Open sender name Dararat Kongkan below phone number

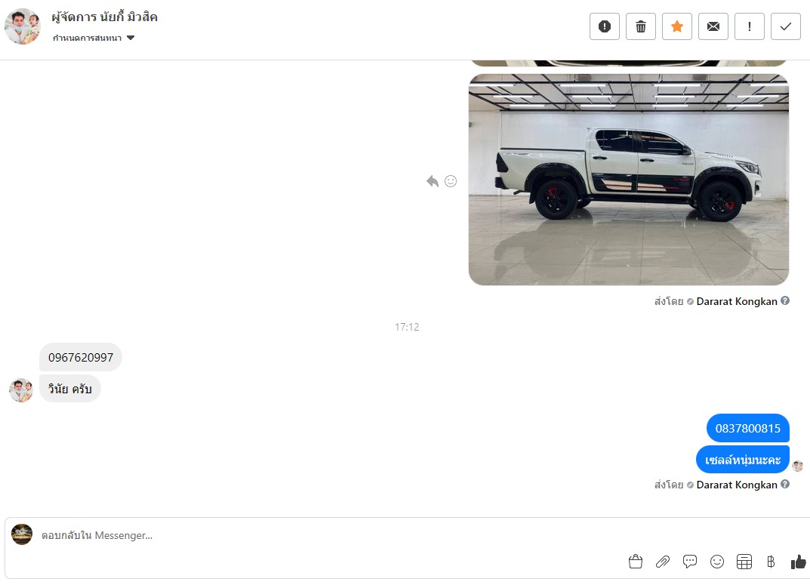[x=737, y=485]
